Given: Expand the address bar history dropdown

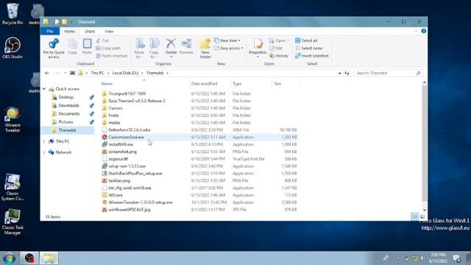Looking at the screenshot, I should [339, 73].
